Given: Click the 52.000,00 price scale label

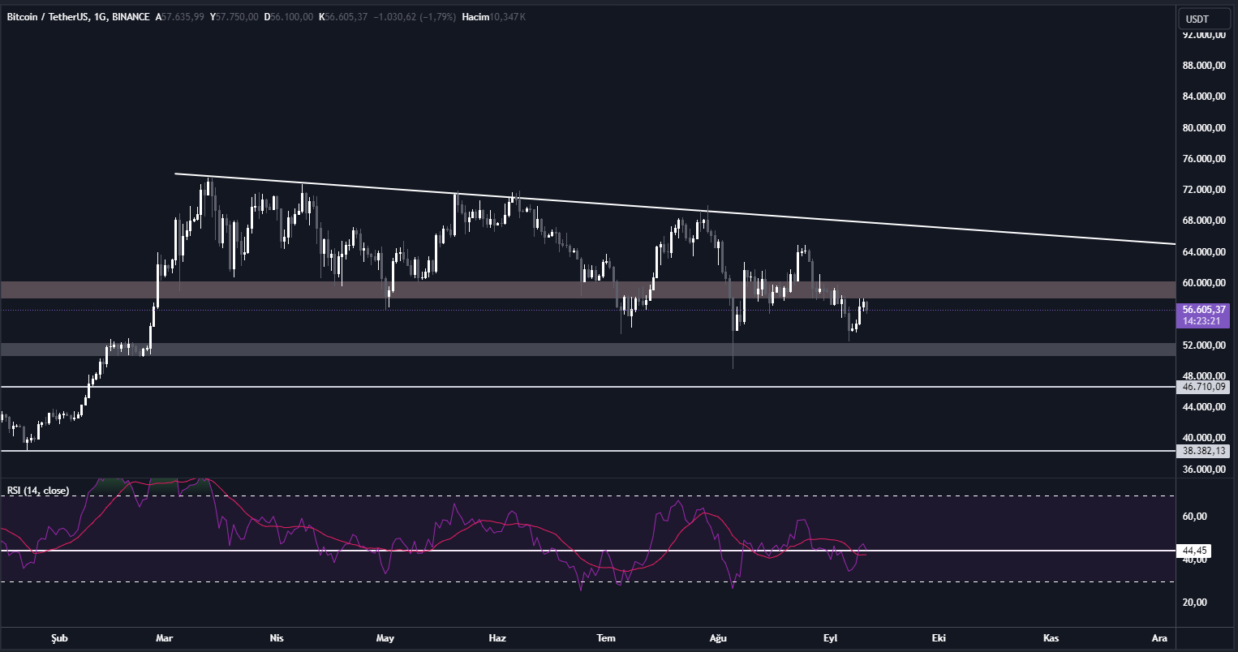Looking at the screenshot, I should (1204, 345).
